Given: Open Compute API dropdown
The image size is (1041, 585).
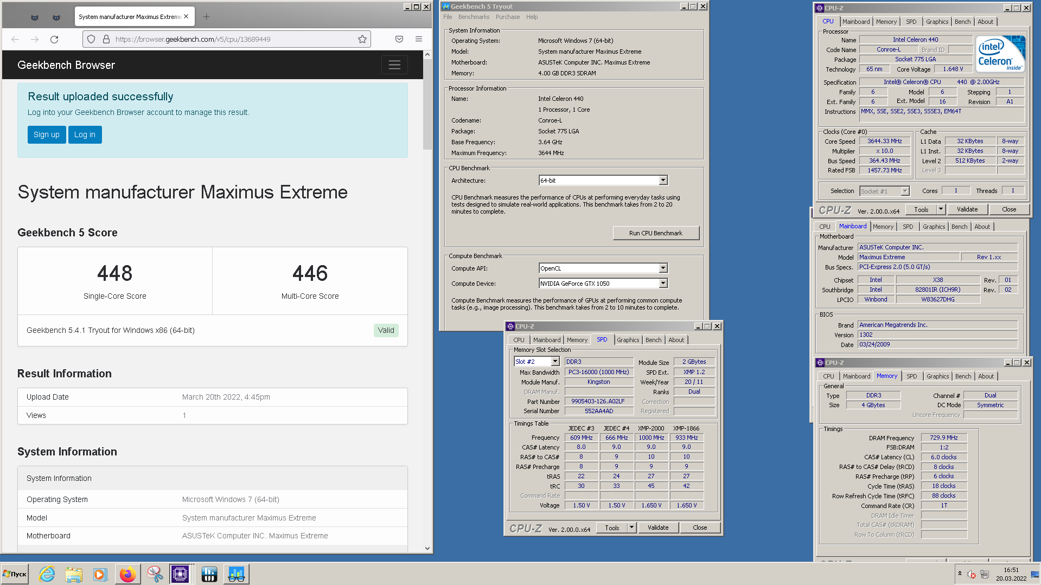Looking at the screenshot, I should [x=663, y=268].
